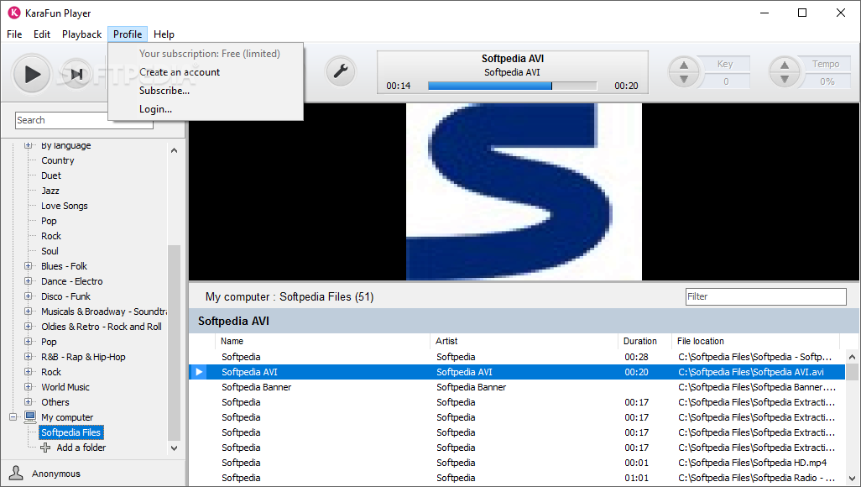Open the File menu
The height and width of the screenshot is (487, 861).
(x=14, y=34)
